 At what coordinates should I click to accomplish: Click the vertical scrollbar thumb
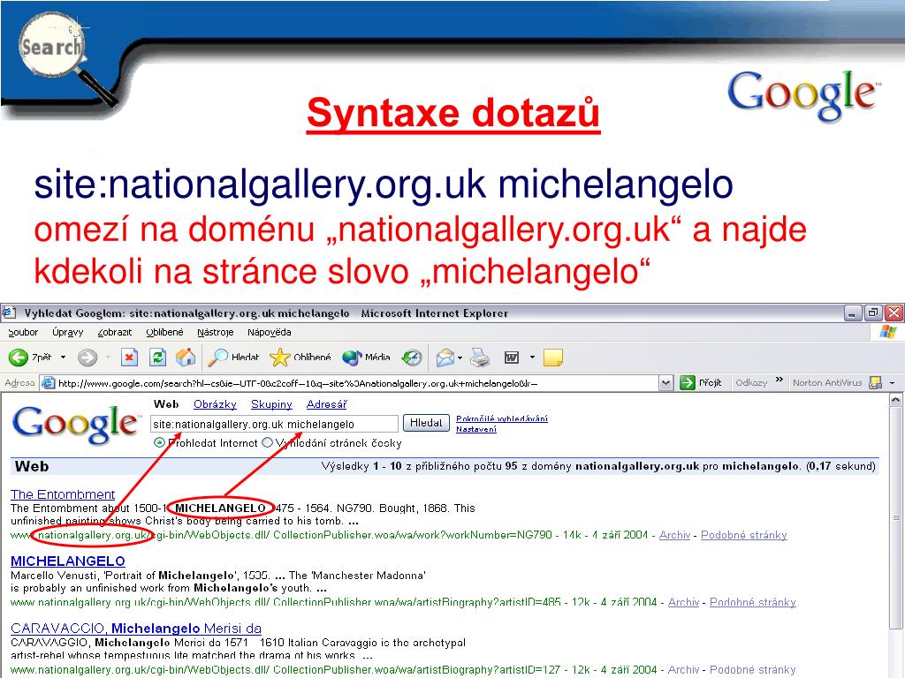(896, 517)
